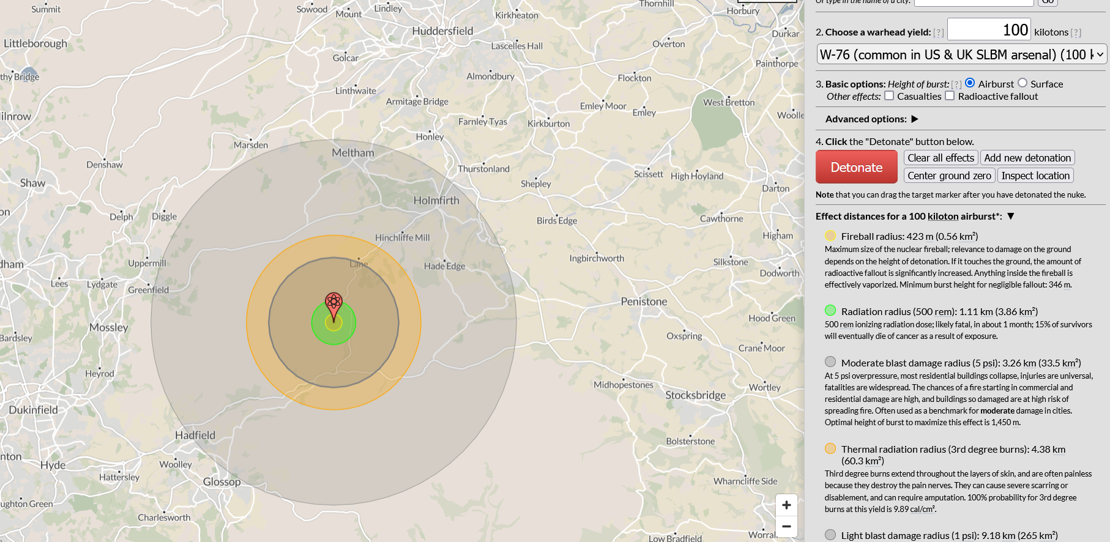Image resolution: width=1110 pixels, height=542 pixels.
Task: Click the 'Hadfield' map label
Action: pyautogui.click(x=195, y=436)
